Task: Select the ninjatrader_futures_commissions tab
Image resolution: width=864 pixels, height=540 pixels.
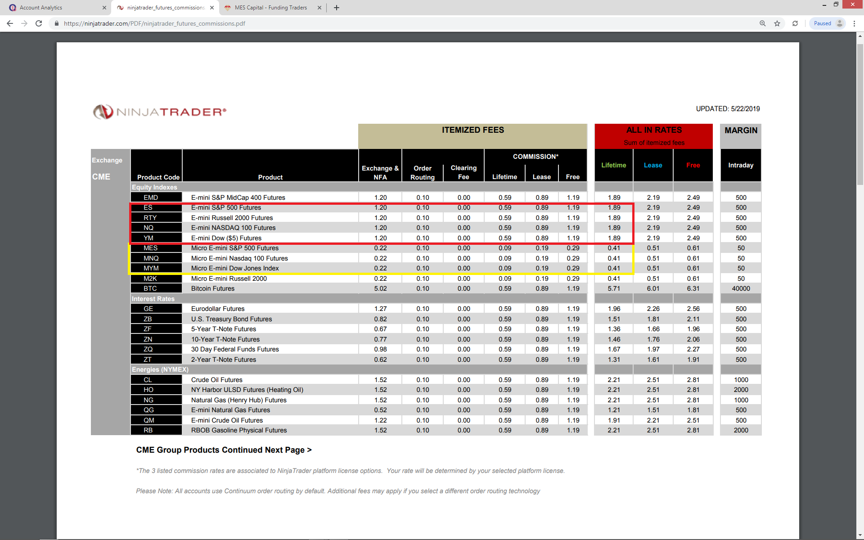Action: point(165,8)
